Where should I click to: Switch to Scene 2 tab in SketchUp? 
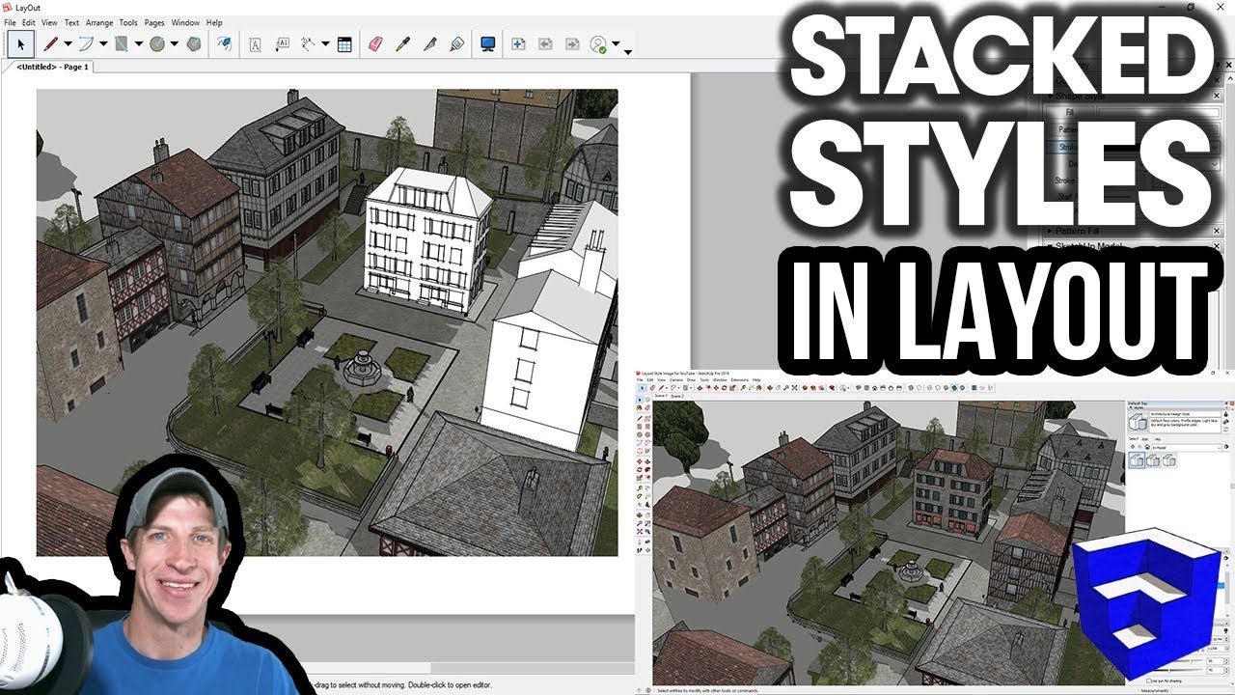pyautogui.click(x=677, y=396)
